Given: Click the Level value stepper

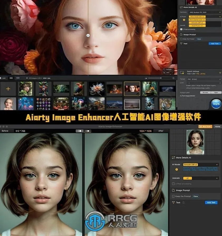Looking at the screenshot, I should (x=220, y=83).
